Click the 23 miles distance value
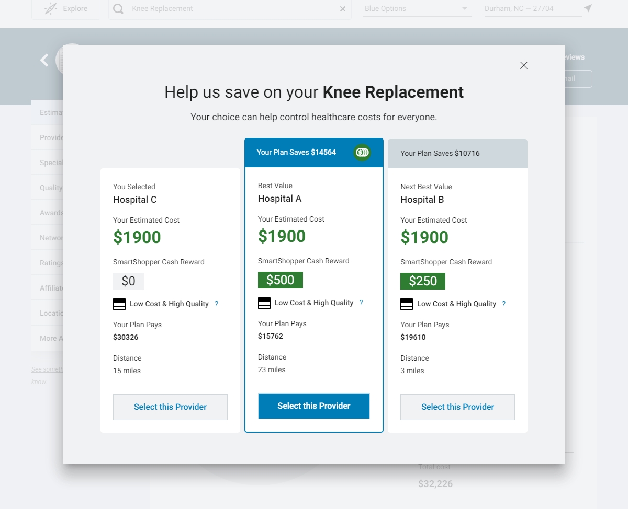The width and height of the screenshot is (628, 509). pos(272,369)
